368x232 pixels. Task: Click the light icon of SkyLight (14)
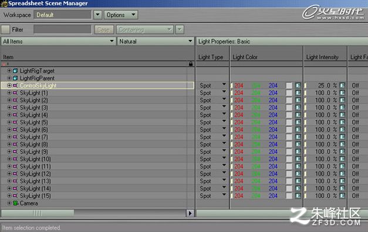coord(15,189)
